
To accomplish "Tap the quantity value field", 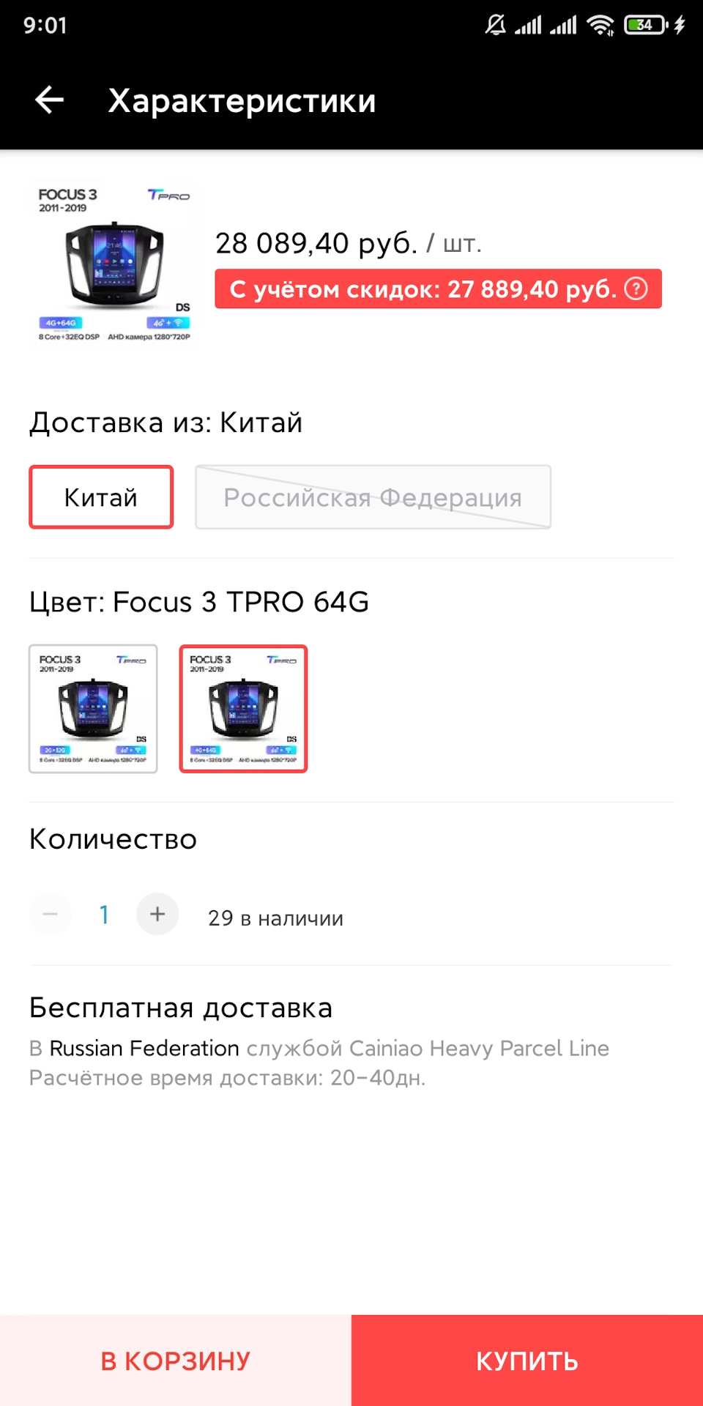I will click(x=104, y=914).
